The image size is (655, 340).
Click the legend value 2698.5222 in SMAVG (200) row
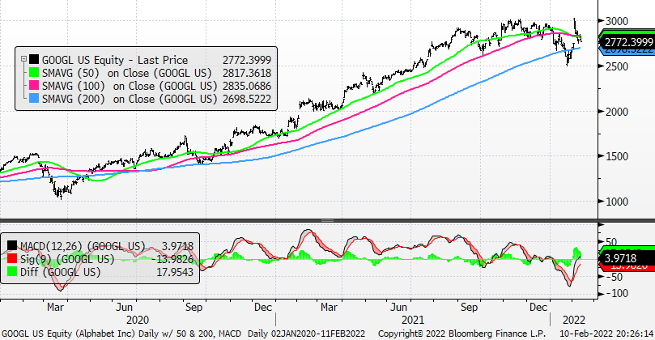(247, 99)
